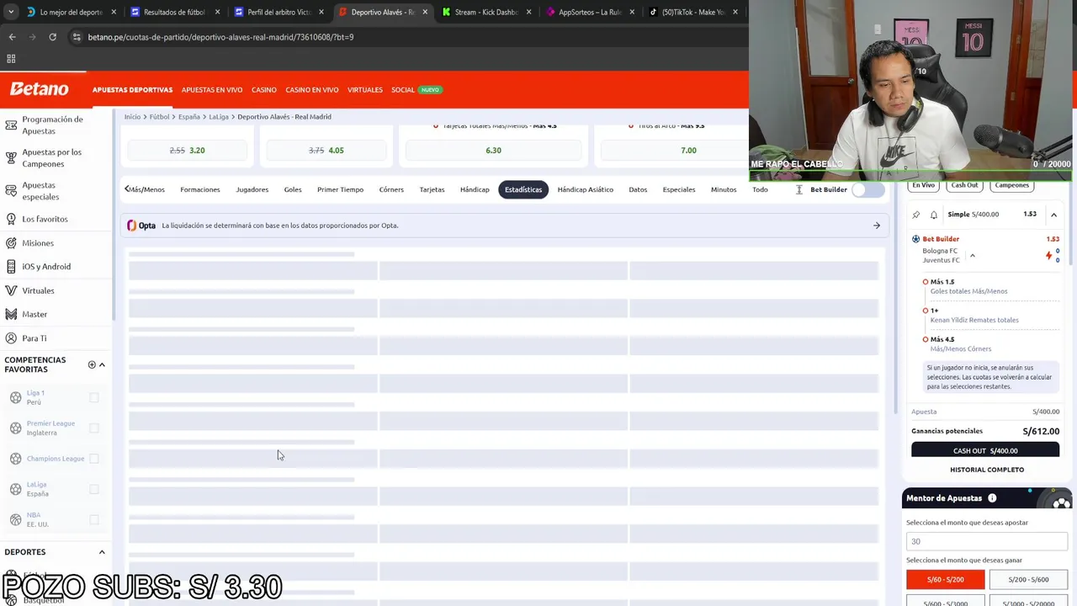
Task: Reload the page with the refresh icon
Action: [52, 37]
